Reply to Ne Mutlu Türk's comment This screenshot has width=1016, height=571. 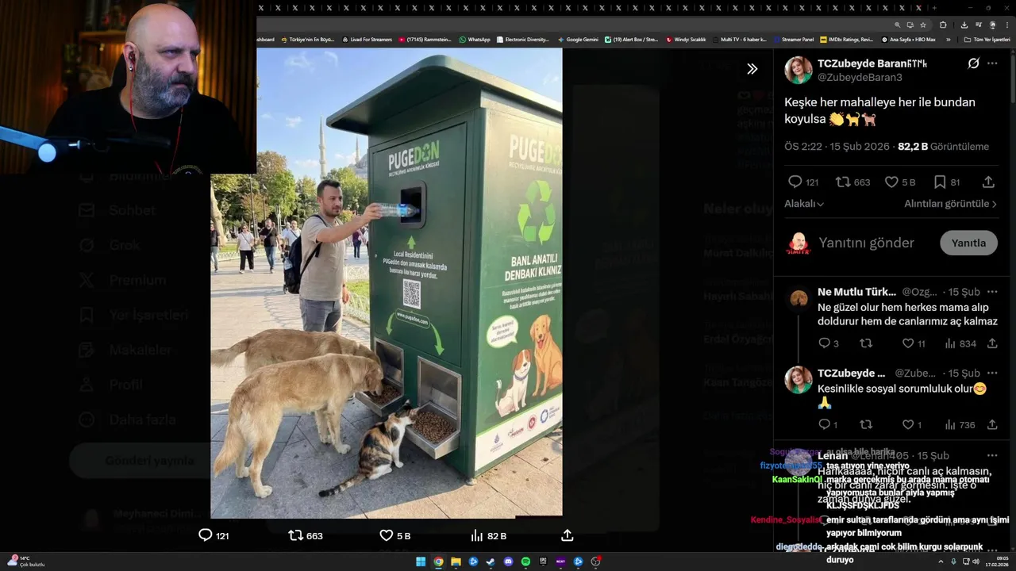(824, 343)
